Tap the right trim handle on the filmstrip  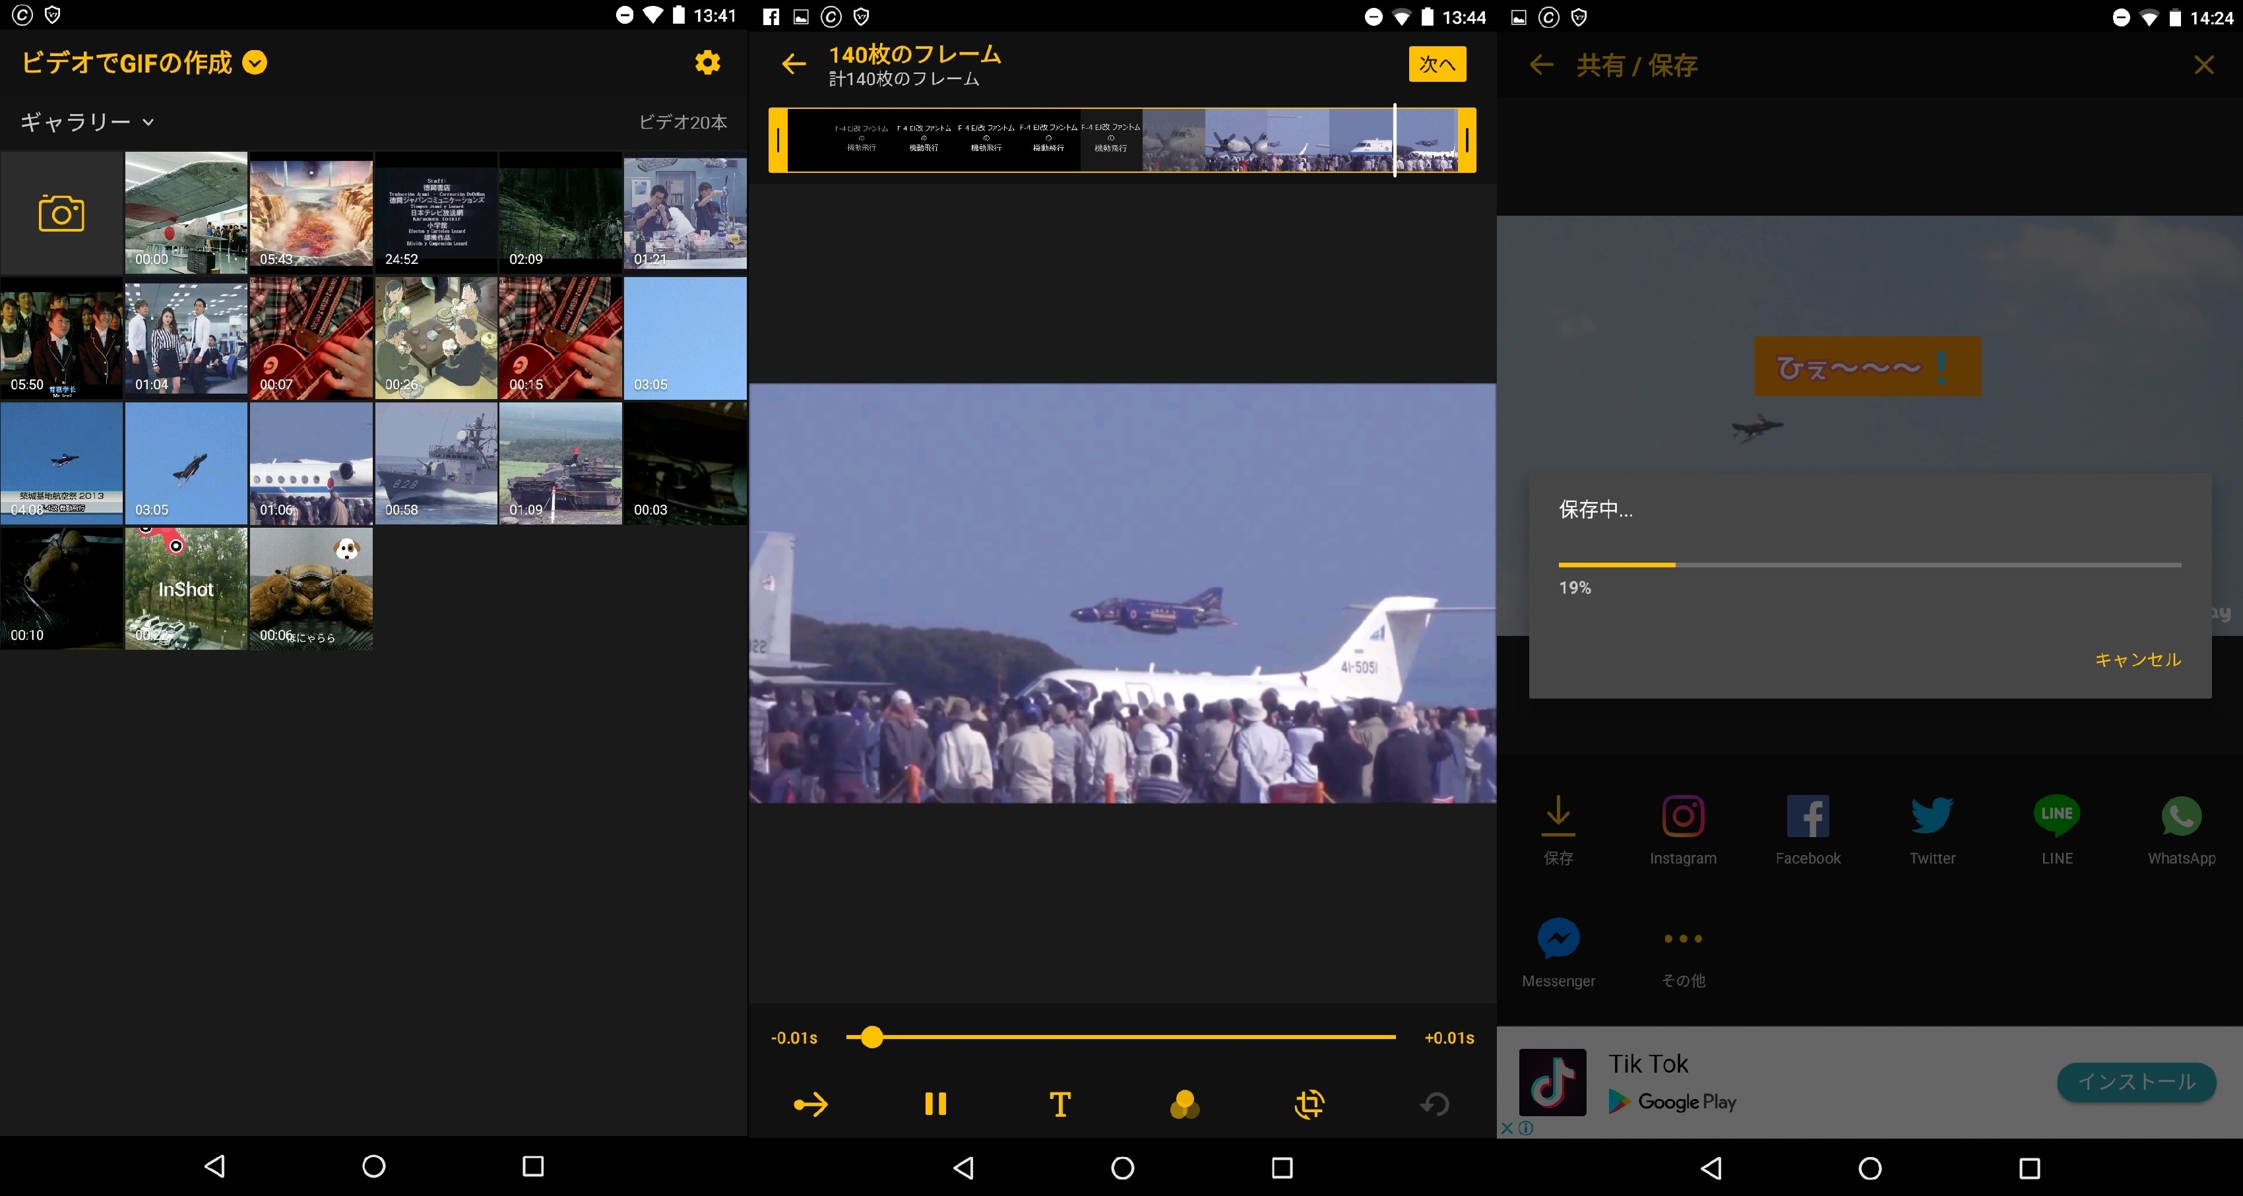tap(1467, 140)
